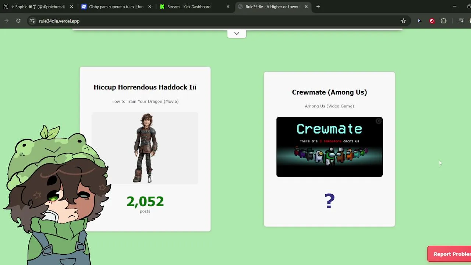This screenshot has width=471, height=265.
Task: Bookmark this page with the star icon
Action: tap(403, 21)
